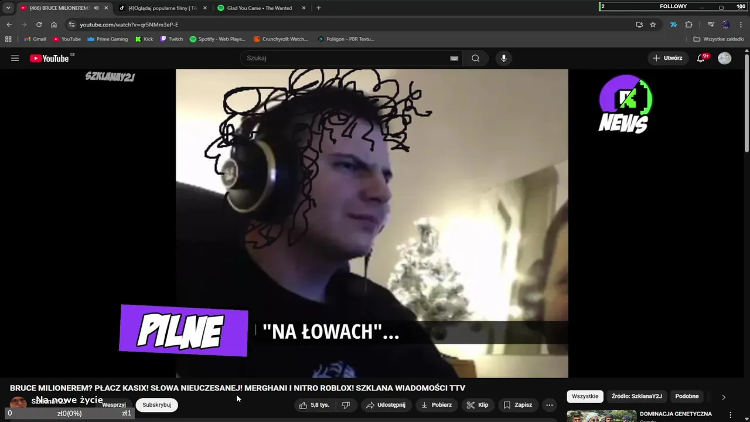This screenshot has height=422, width=750.
Task: Open the on-screen keyboard in search box
Action: click(x=454, y=58)
